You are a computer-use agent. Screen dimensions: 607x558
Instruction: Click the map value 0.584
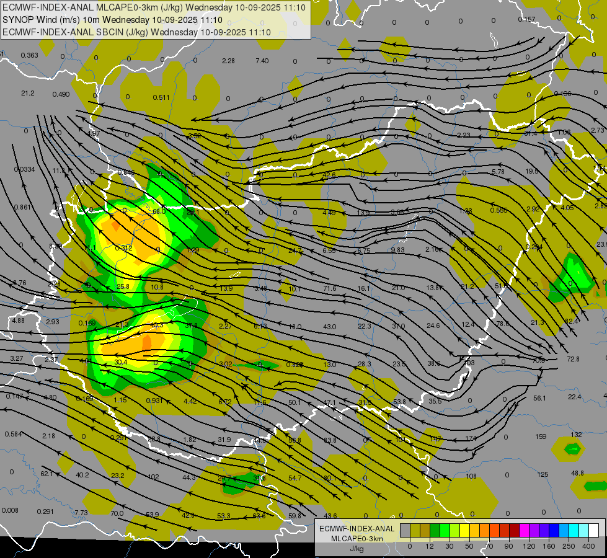click(x=13, y=435)
